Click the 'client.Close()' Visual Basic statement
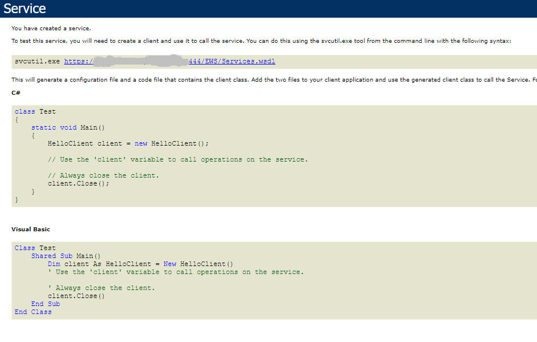The width and height of the screenshot is (537, 342). pyautogui.click(x=76, y=296)
